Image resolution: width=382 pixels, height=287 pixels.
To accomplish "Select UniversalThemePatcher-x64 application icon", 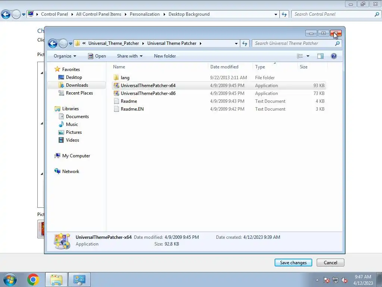I will pyautogui.click(x=116, y=86).
